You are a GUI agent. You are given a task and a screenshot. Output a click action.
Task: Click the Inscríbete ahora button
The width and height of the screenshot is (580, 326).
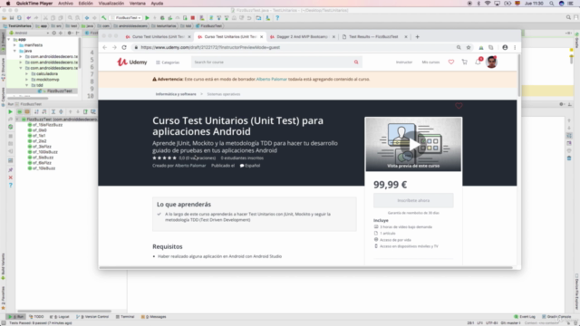(413, 200)
